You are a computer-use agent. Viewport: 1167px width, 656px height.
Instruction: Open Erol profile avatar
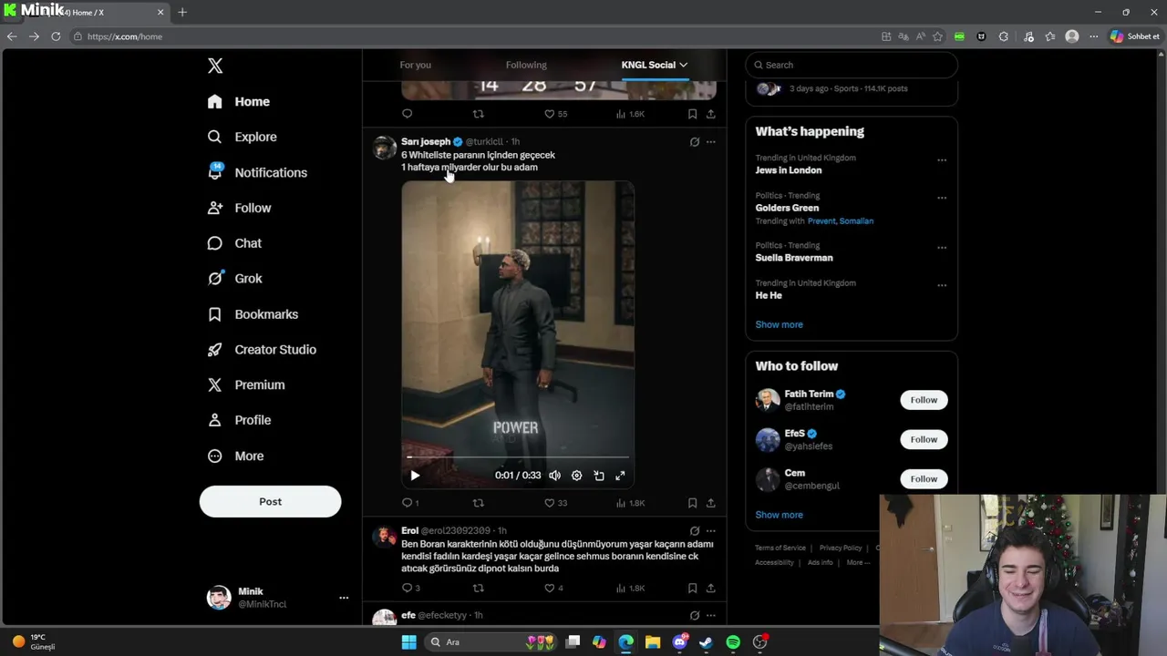(385, 537)
